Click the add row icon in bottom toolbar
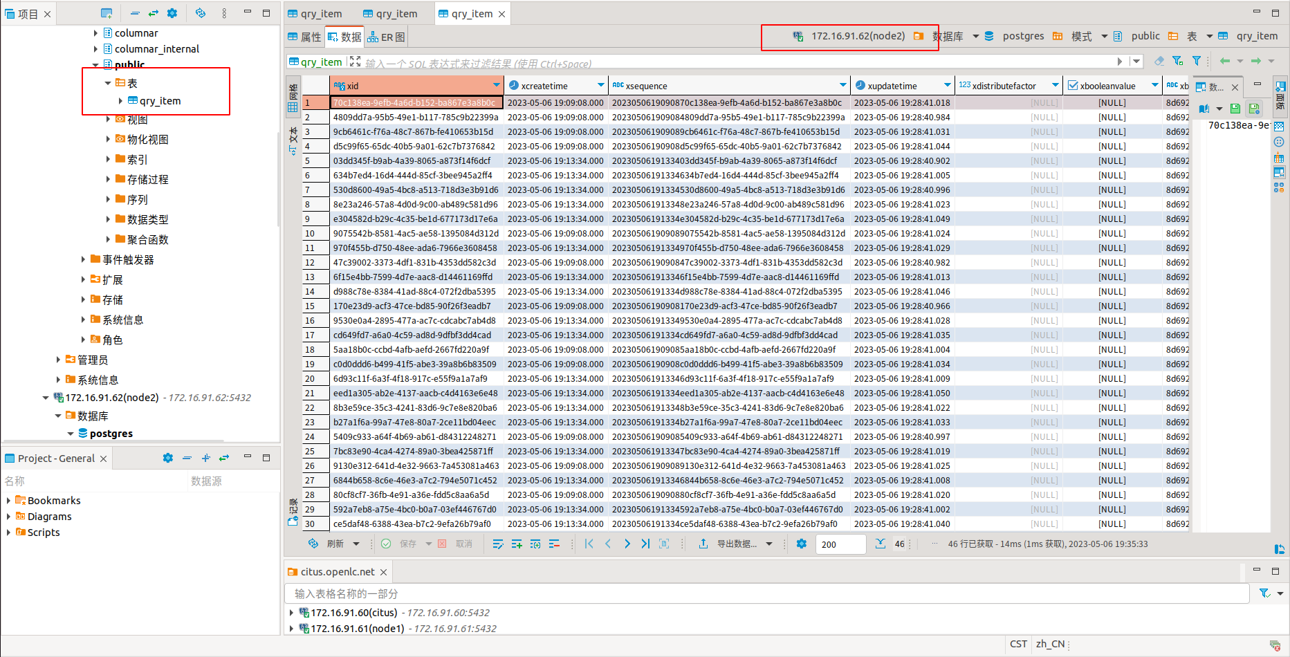This screenshot has width=1290, height=657. click(517, 544)
